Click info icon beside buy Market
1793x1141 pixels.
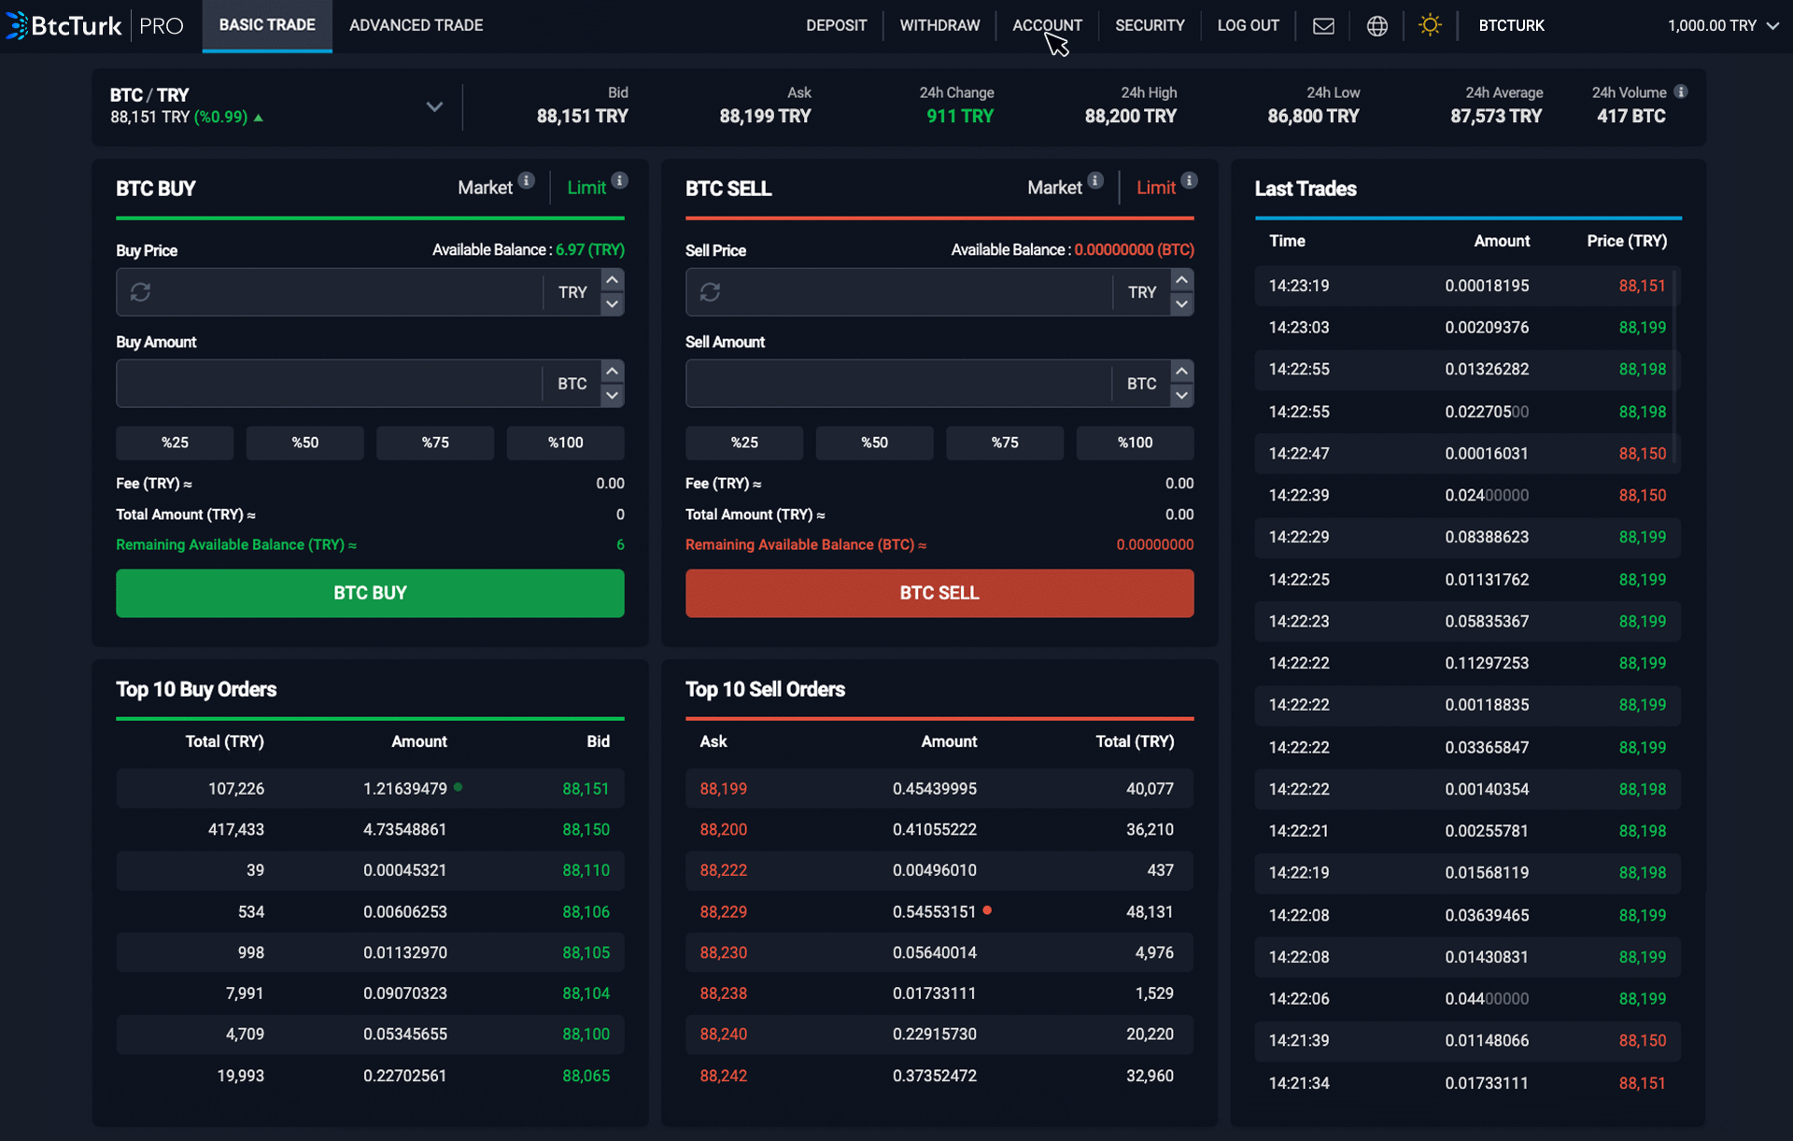[x=527, y=180]
